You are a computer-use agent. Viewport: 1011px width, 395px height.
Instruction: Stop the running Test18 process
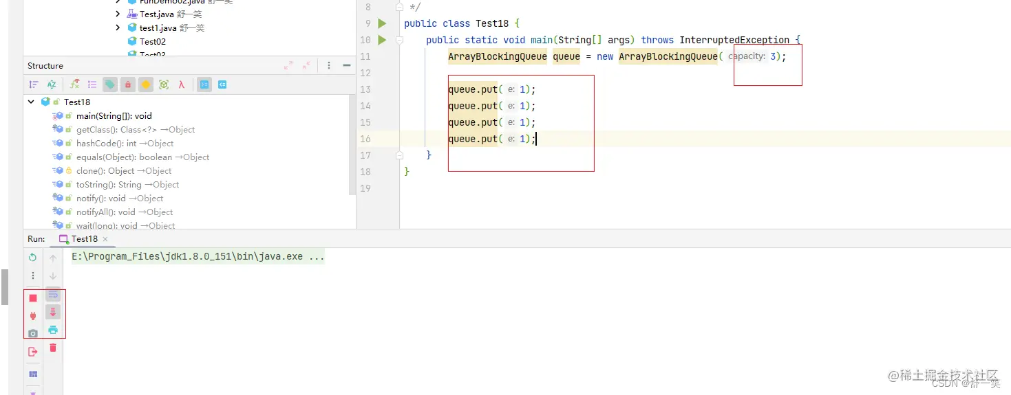tap(32, 298)
